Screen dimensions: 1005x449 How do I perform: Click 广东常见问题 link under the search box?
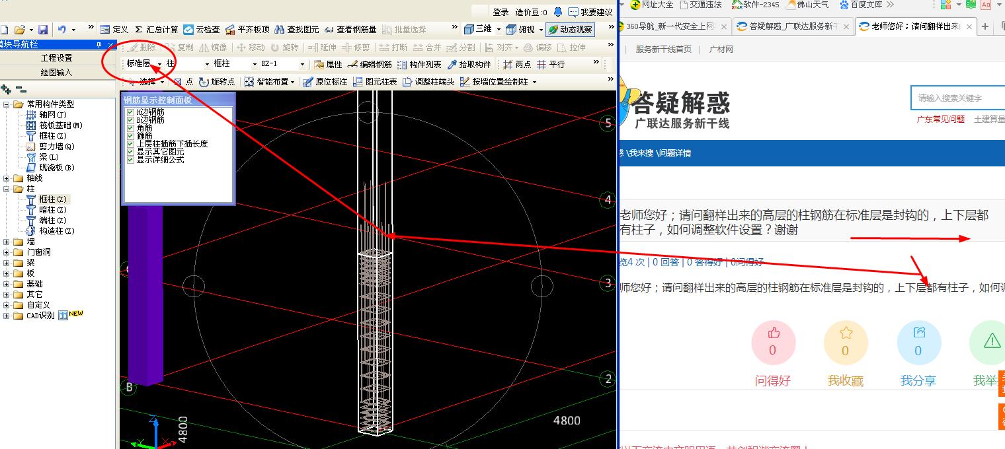coord(941,120)
